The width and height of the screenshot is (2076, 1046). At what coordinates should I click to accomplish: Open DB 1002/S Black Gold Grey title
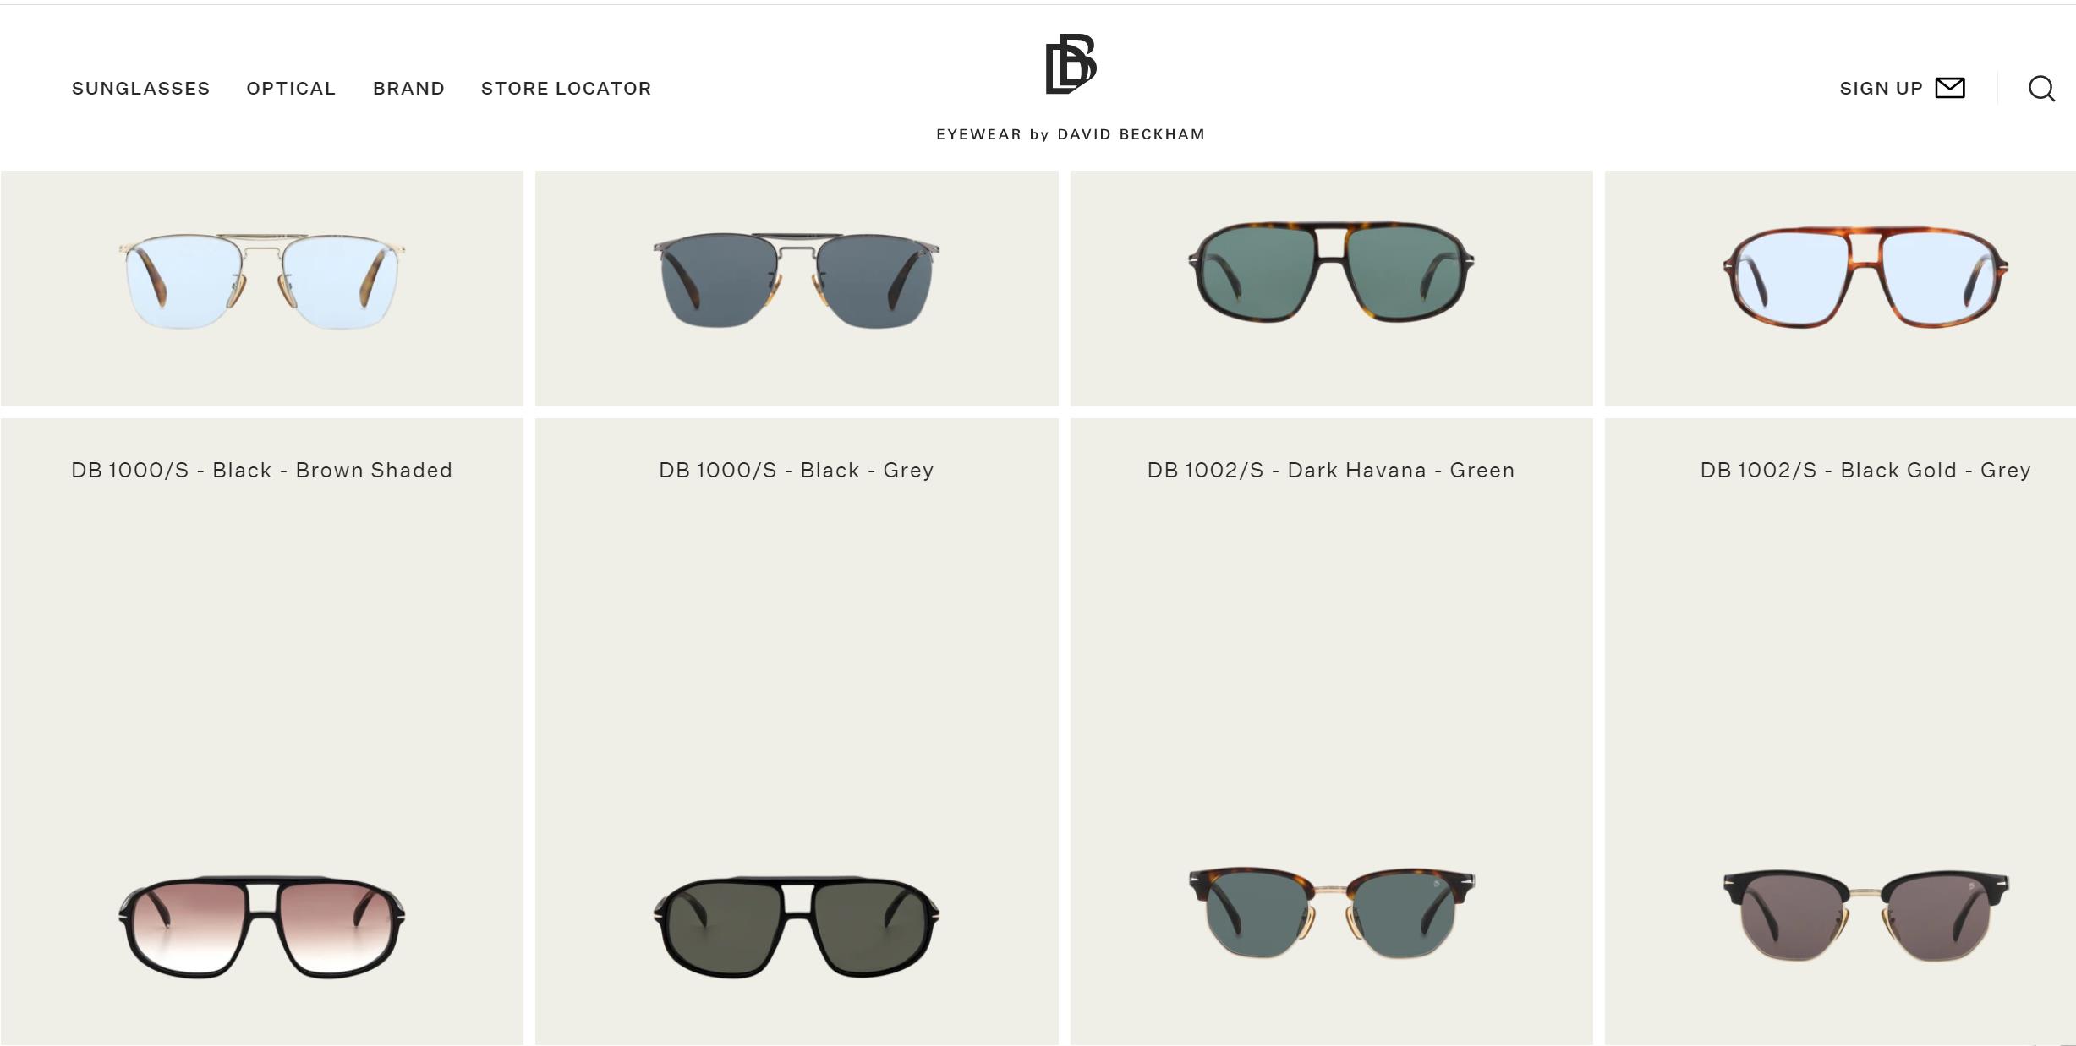pyautogui.click(x=1865, y=471)
